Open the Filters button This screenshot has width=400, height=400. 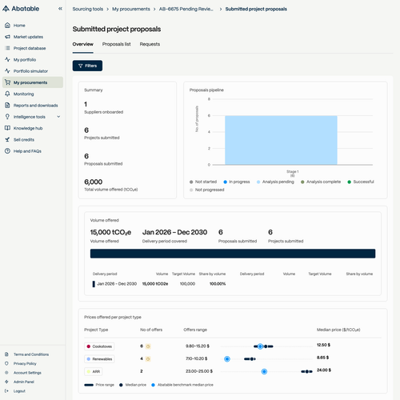point(87,66)
